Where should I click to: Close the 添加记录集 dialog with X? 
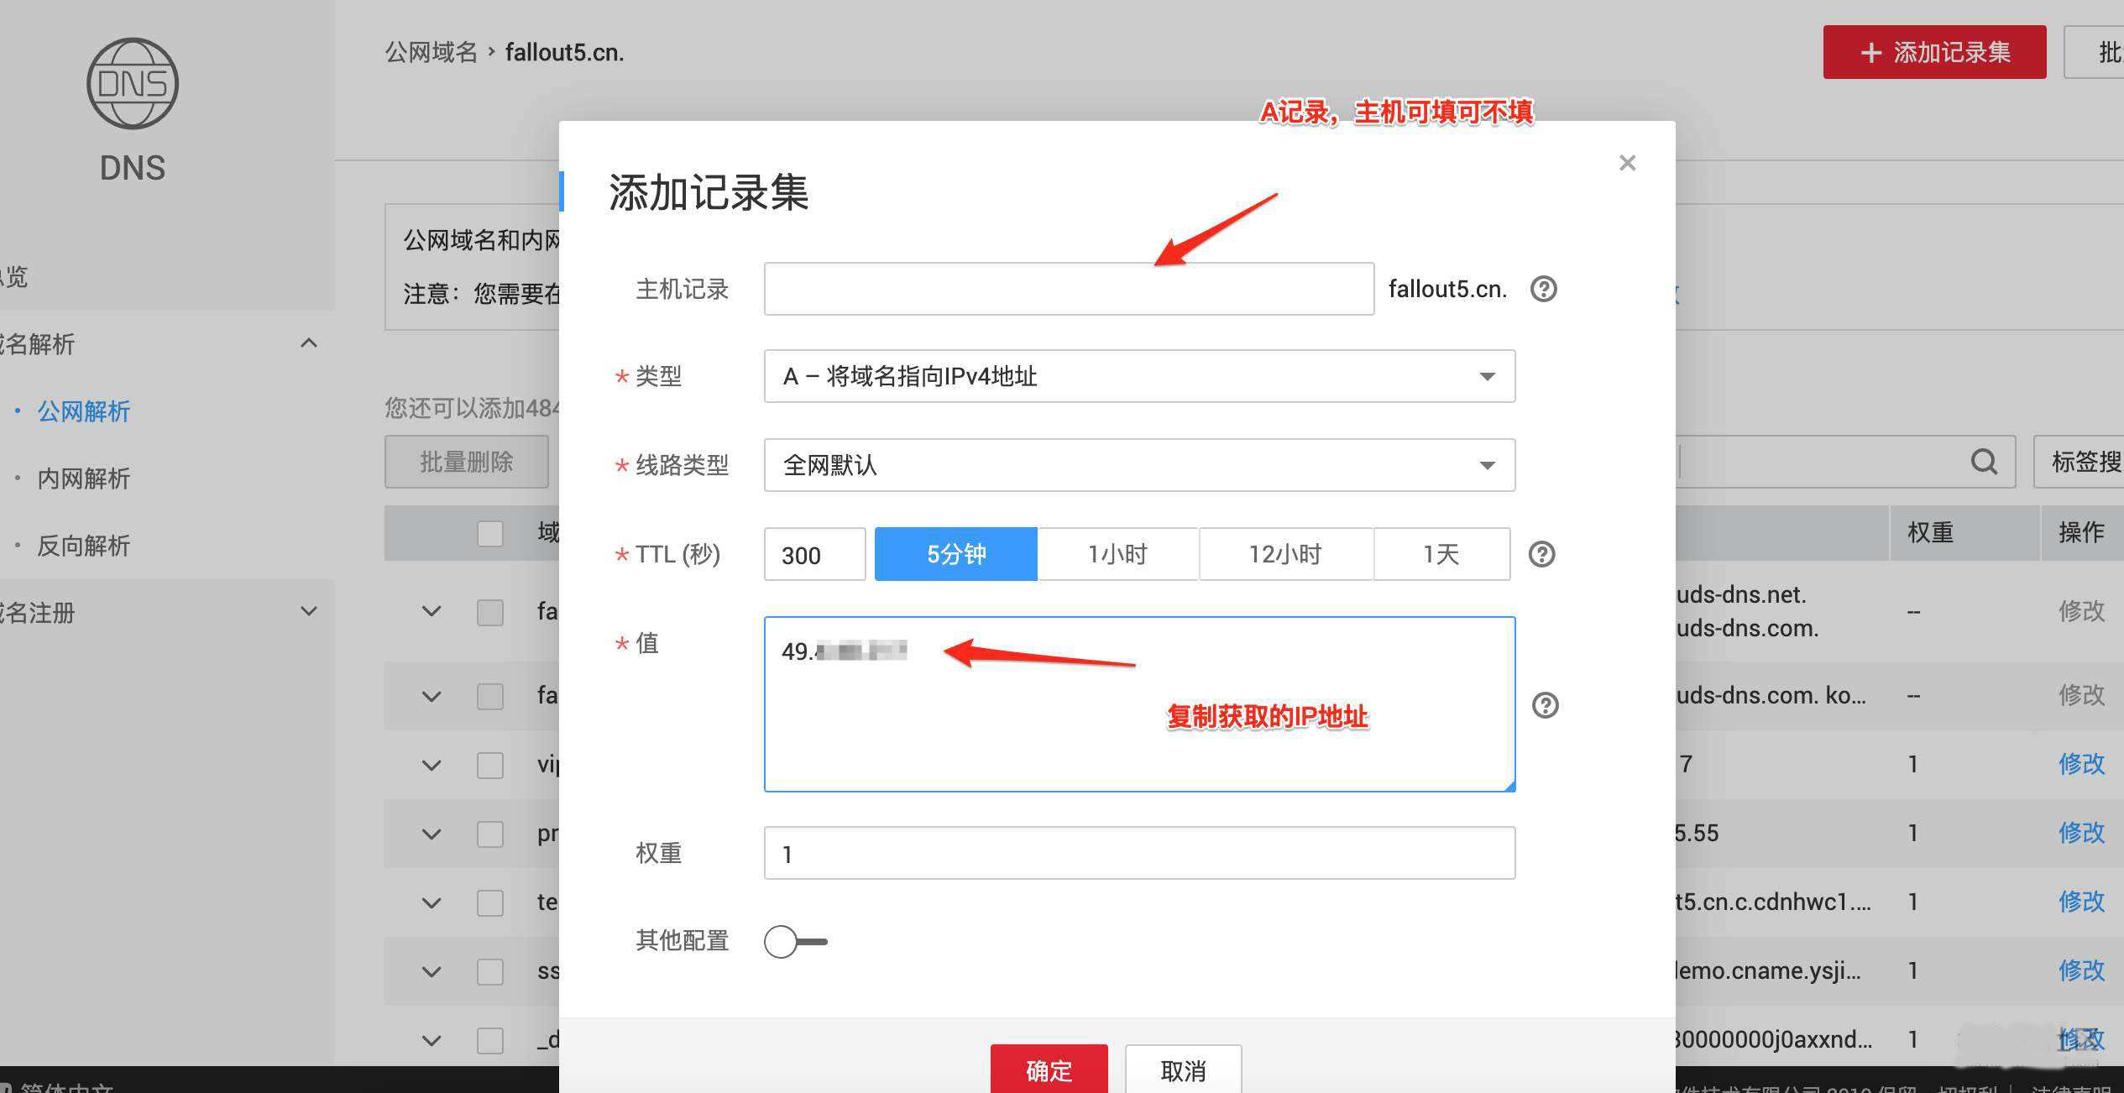[1627, 163]
